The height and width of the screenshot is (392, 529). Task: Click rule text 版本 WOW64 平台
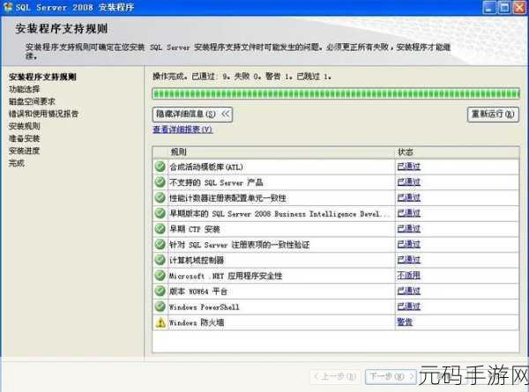click(x=198, y=292)
